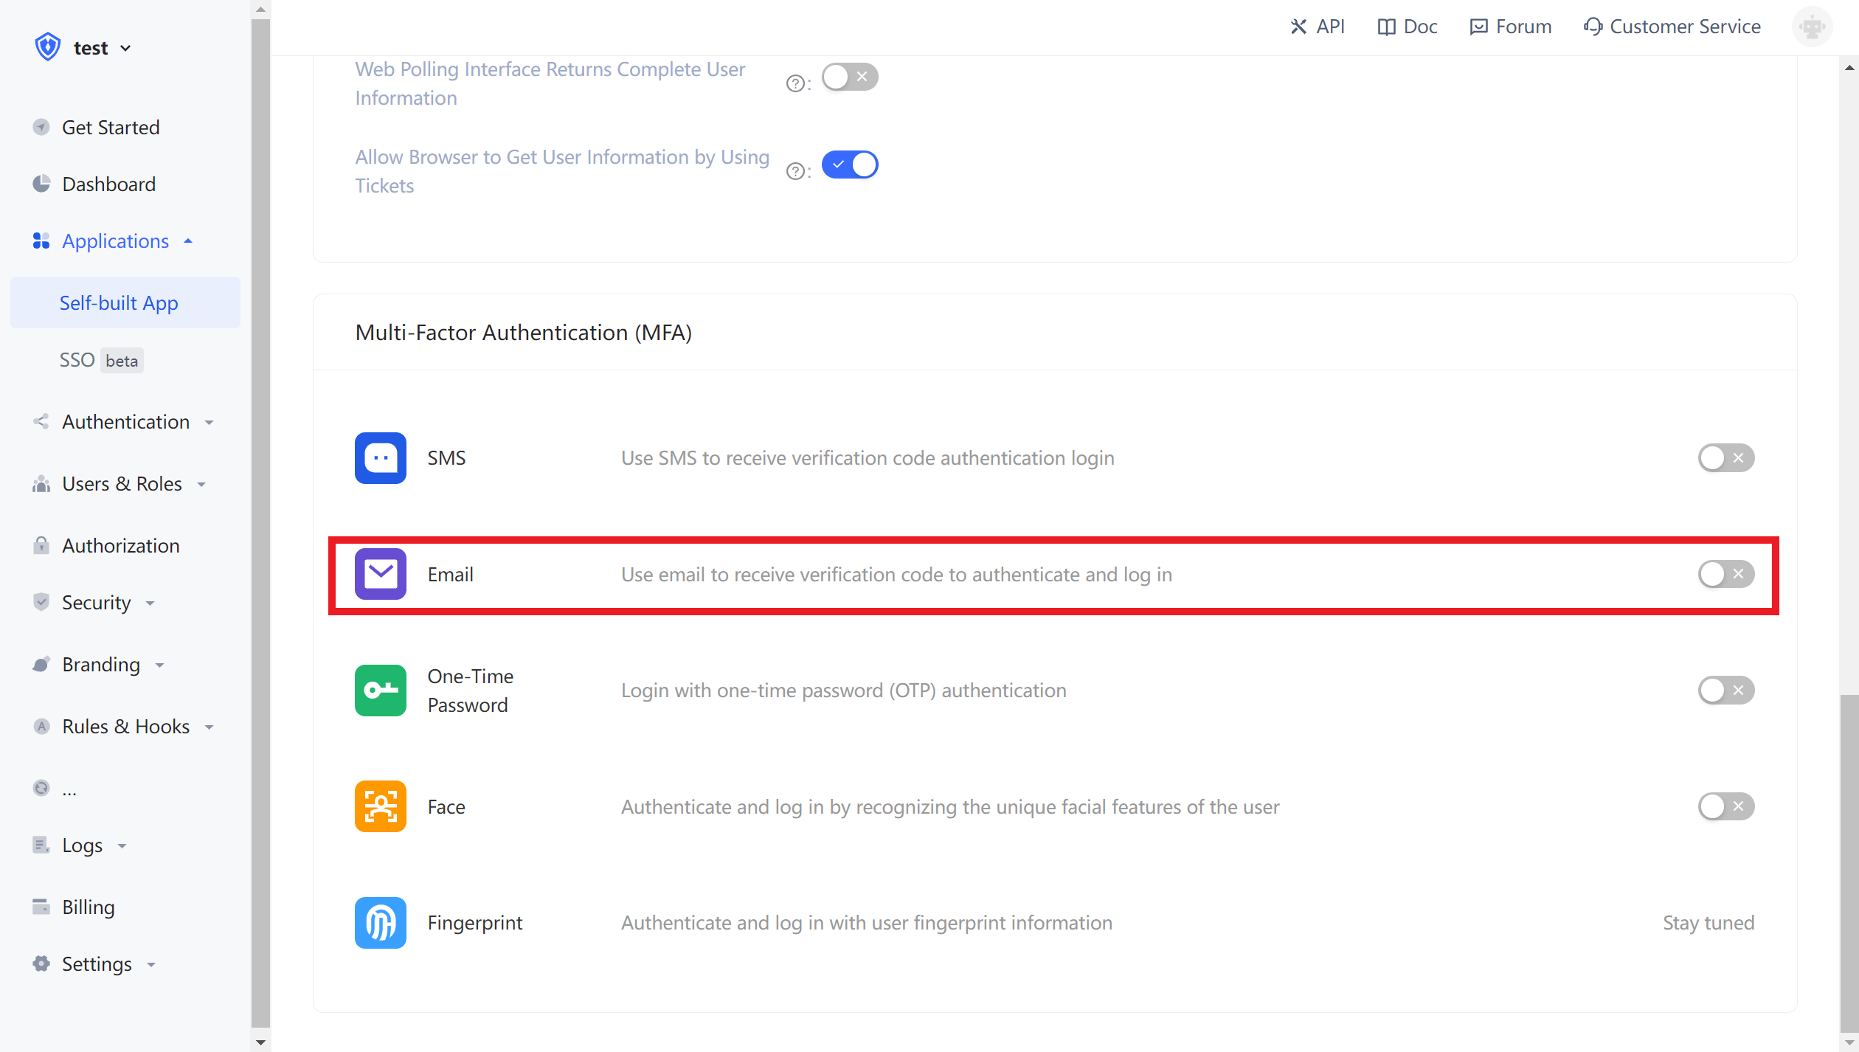This screenshot has width=1859, height=1052.
Task: Open the Self-built App page
Action: (118, 302)
